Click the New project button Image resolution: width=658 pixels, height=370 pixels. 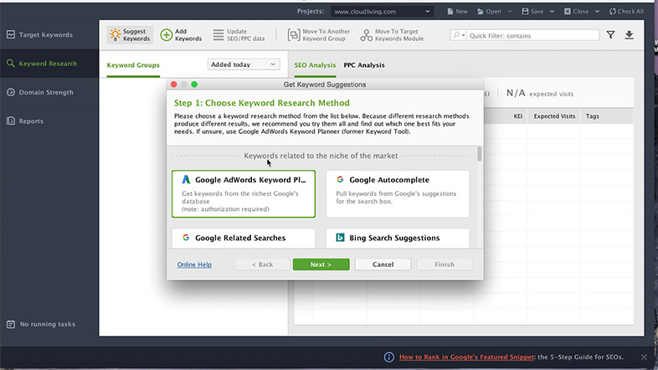point(457,12)
